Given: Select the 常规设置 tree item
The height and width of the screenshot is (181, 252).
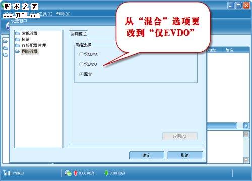Looking at the screenshot, I should pyautogui.click(x=30, y=33).
